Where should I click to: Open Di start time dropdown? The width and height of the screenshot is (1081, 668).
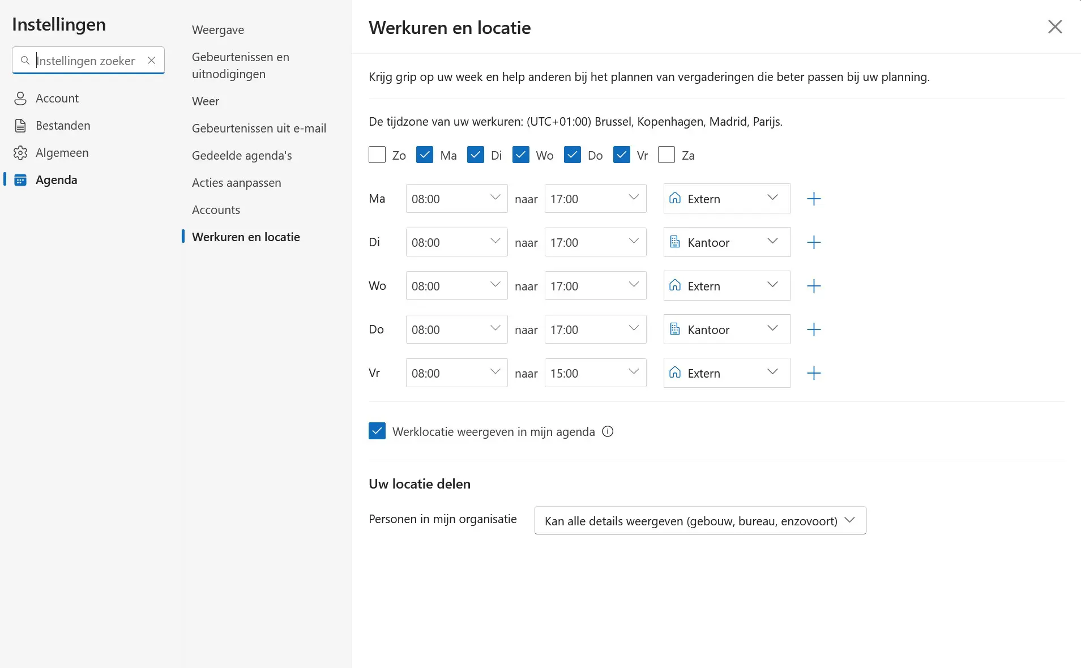pyautogui.click(x=456, y=242)
